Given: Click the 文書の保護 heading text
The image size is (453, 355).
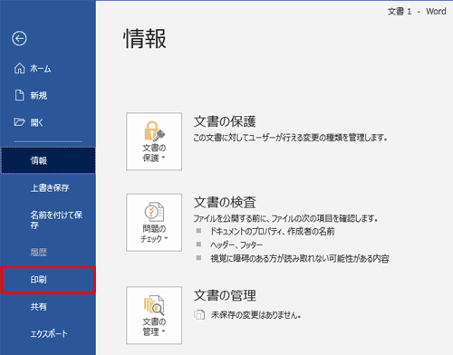Looking at the screenshot, I should click(x=225, y=121).
